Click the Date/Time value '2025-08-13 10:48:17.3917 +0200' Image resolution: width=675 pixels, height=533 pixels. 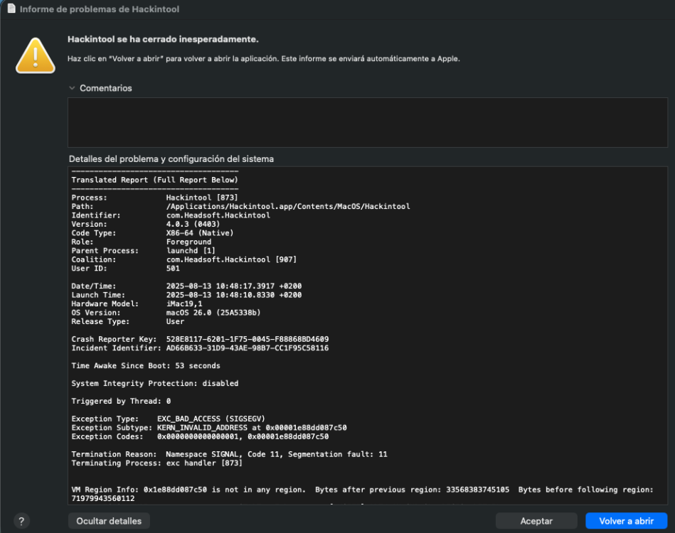(234, 286)
